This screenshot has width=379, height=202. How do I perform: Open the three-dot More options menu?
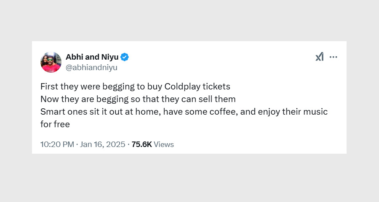[x=334, y=57]
